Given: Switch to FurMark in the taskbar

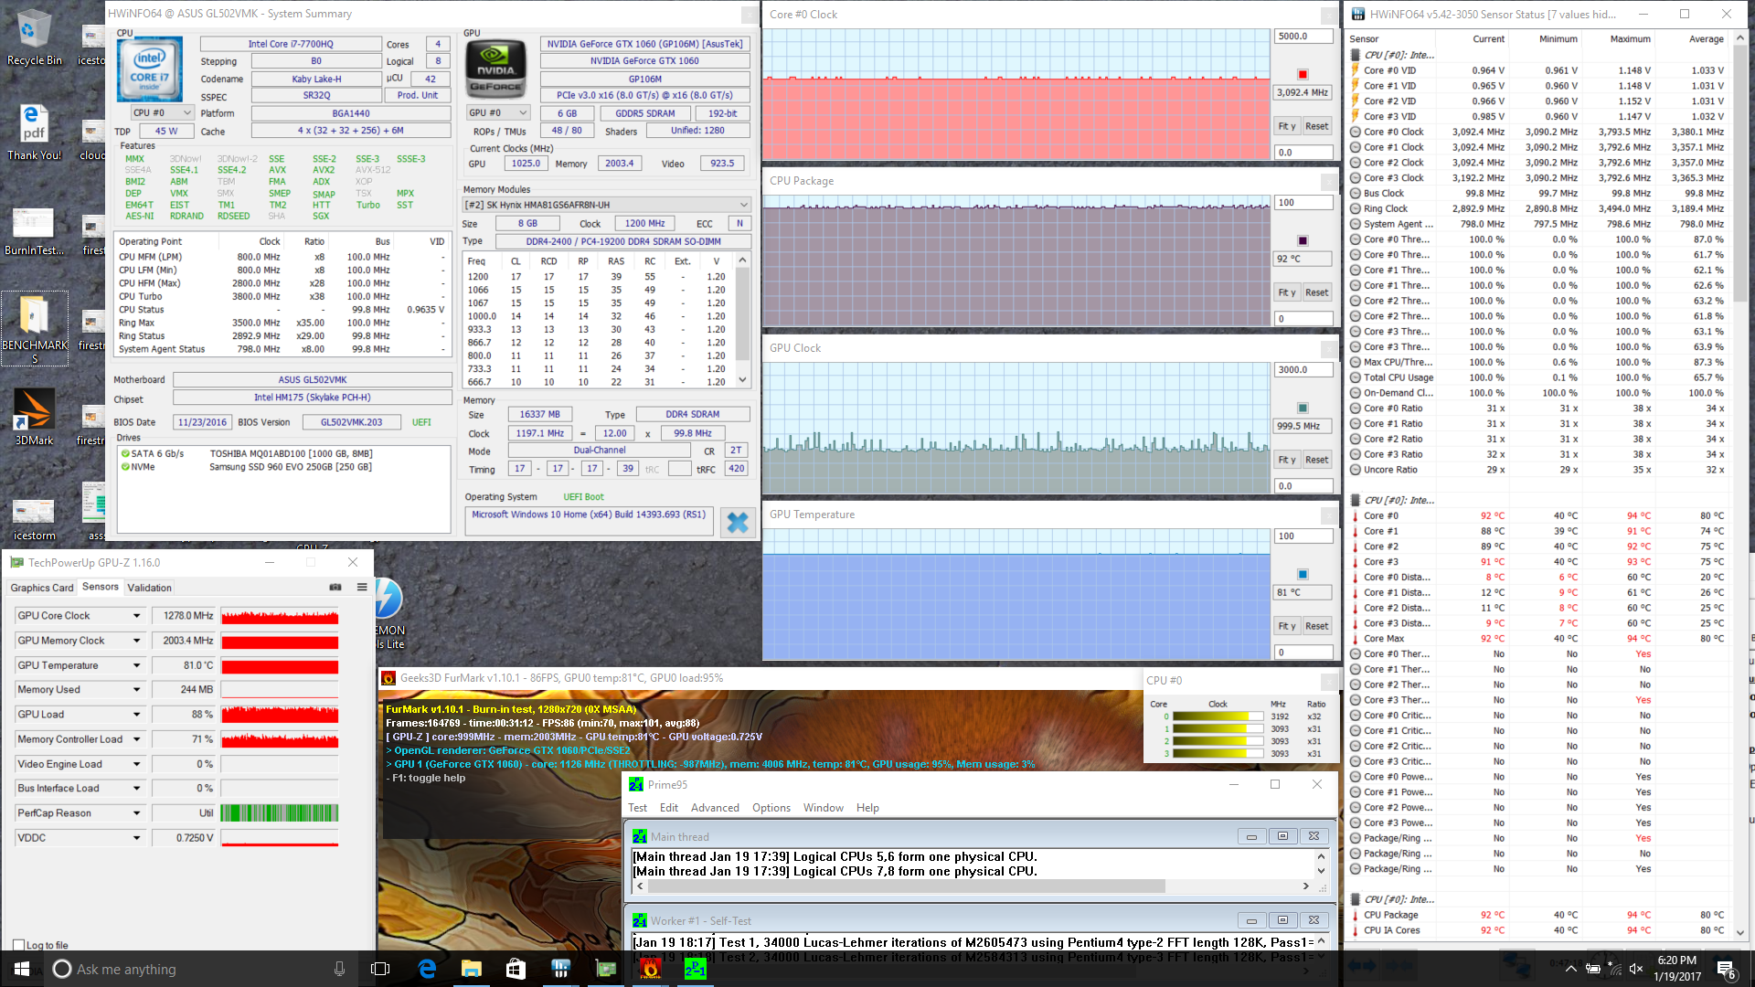Looking at the screenshot, I should tap(650, 969).
